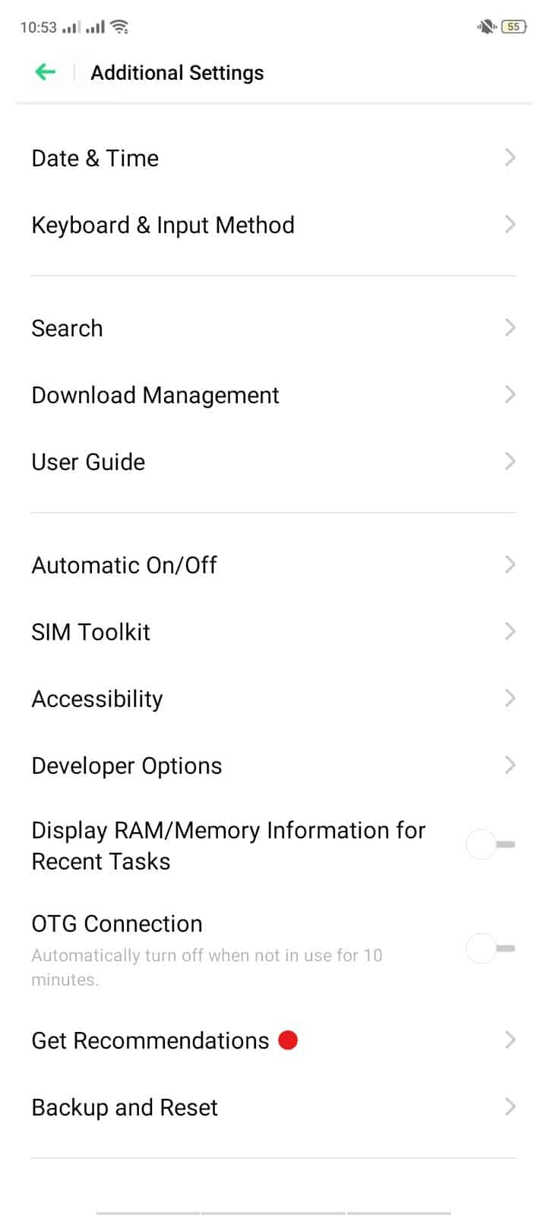Viewport: 547px width, 1215px height.
Task: Expand Keyboard & Input Method chevron
Action: pyautogui.click(x=510, y=225)
